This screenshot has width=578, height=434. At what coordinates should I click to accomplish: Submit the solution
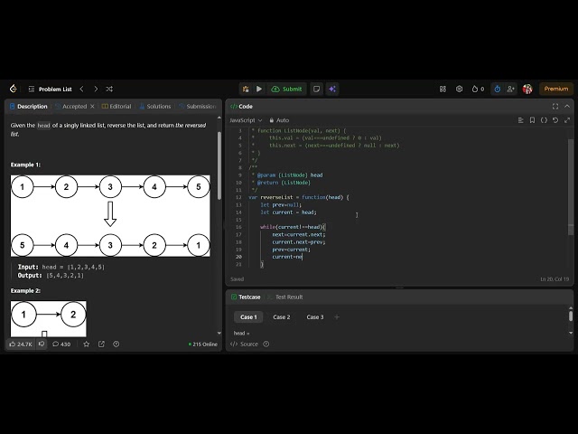coord(287,89)
